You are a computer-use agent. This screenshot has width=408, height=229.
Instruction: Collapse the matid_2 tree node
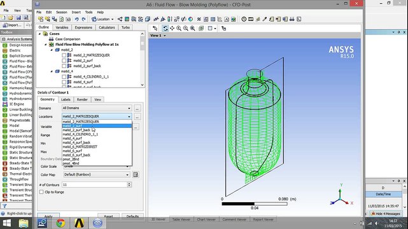[52, 50]
